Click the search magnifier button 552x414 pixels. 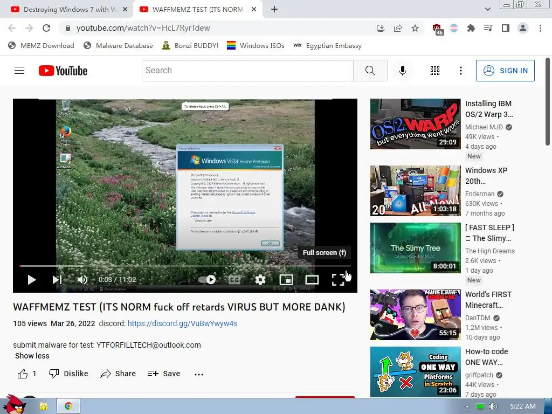coord(370,71)
